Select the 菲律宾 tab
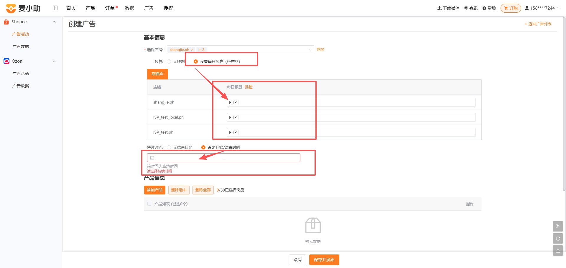Viewport: 566px width, 268px height. (x=157, y=74)
